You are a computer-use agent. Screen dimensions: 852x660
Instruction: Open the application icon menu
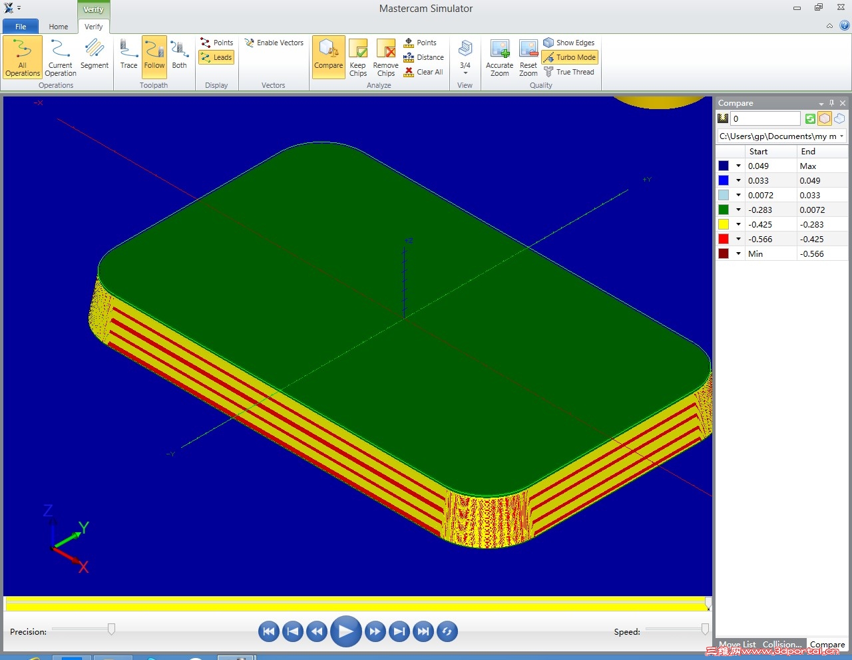[x=9, y=8]
